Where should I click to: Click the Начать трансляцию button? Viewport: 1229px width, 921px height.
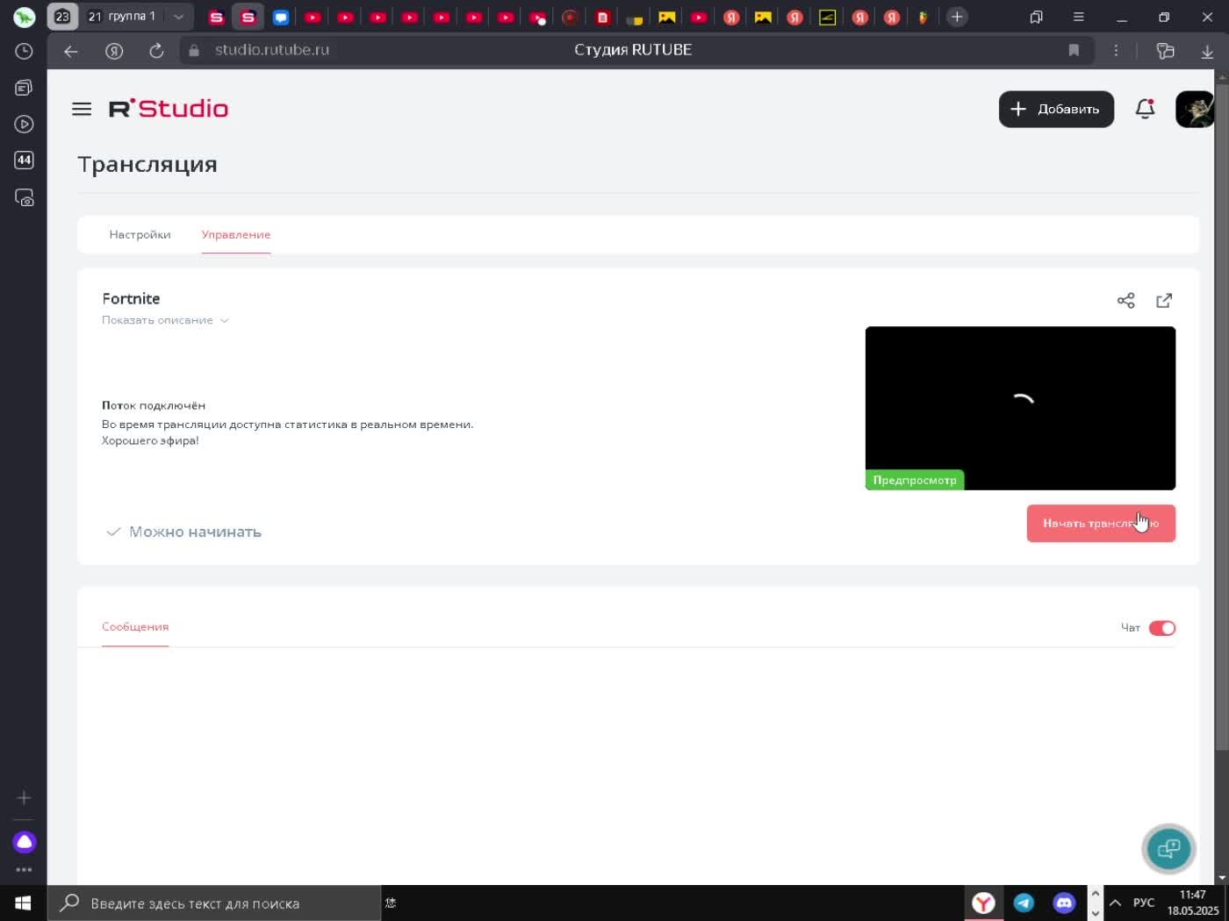[1101, 523]
